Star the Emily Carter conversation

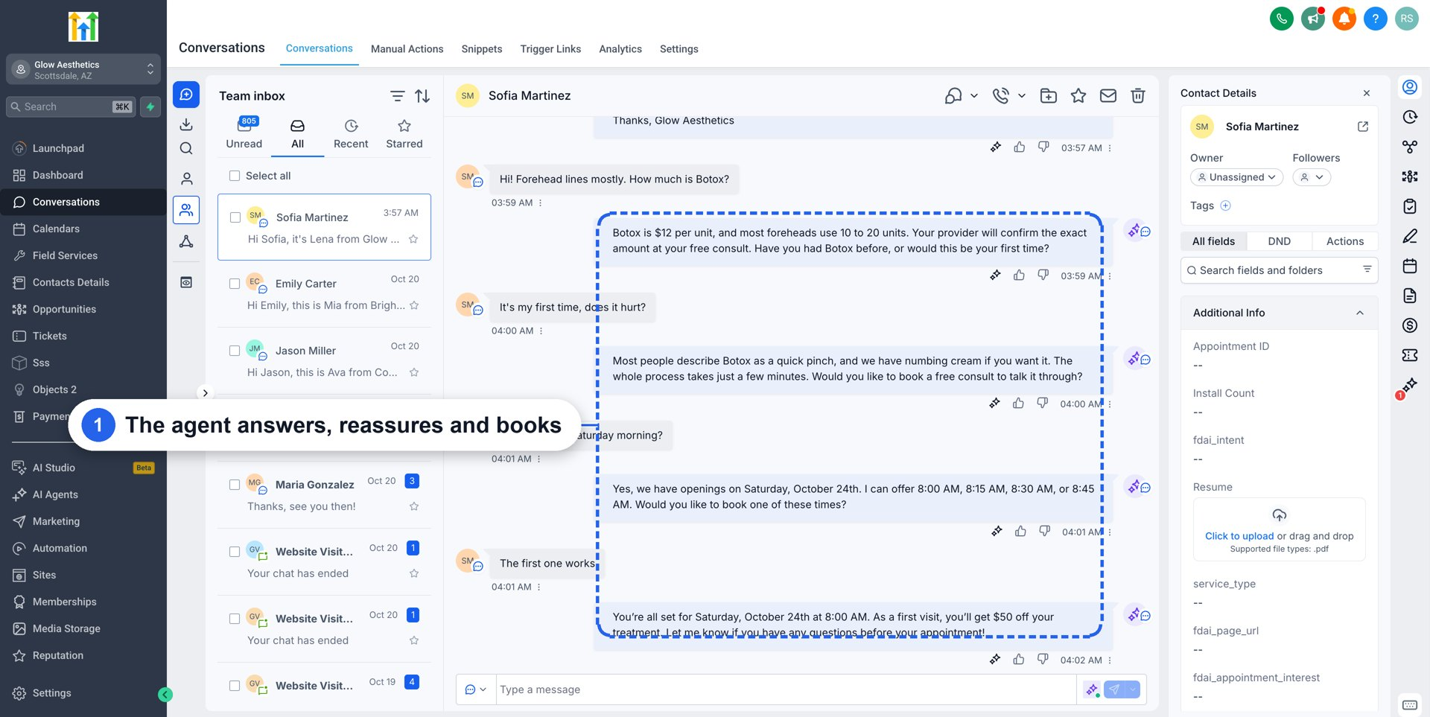coord(414,305)
